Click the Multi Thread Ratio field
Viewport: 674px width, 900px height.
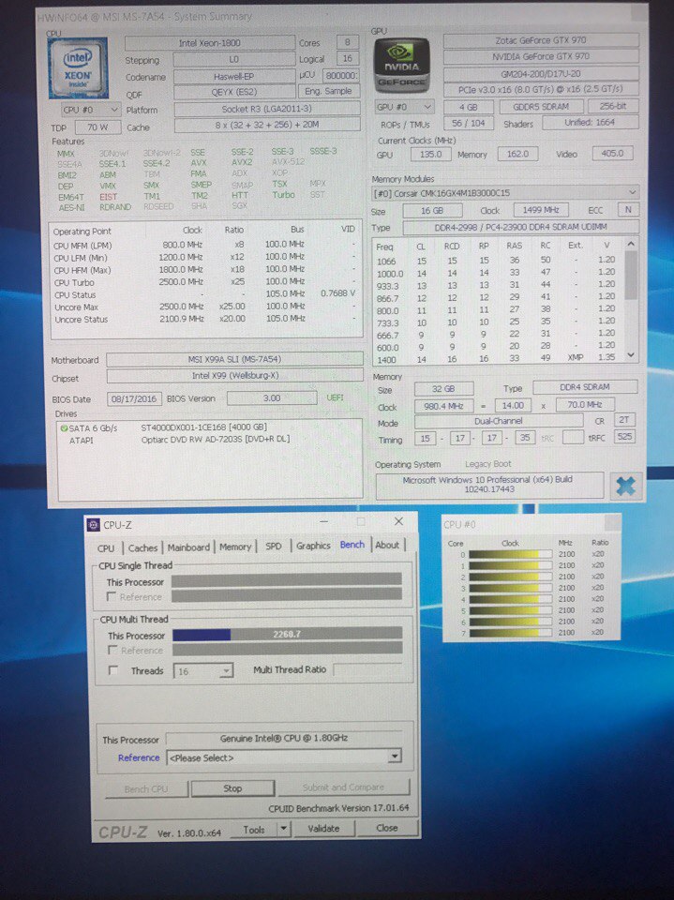click(367, 669)
